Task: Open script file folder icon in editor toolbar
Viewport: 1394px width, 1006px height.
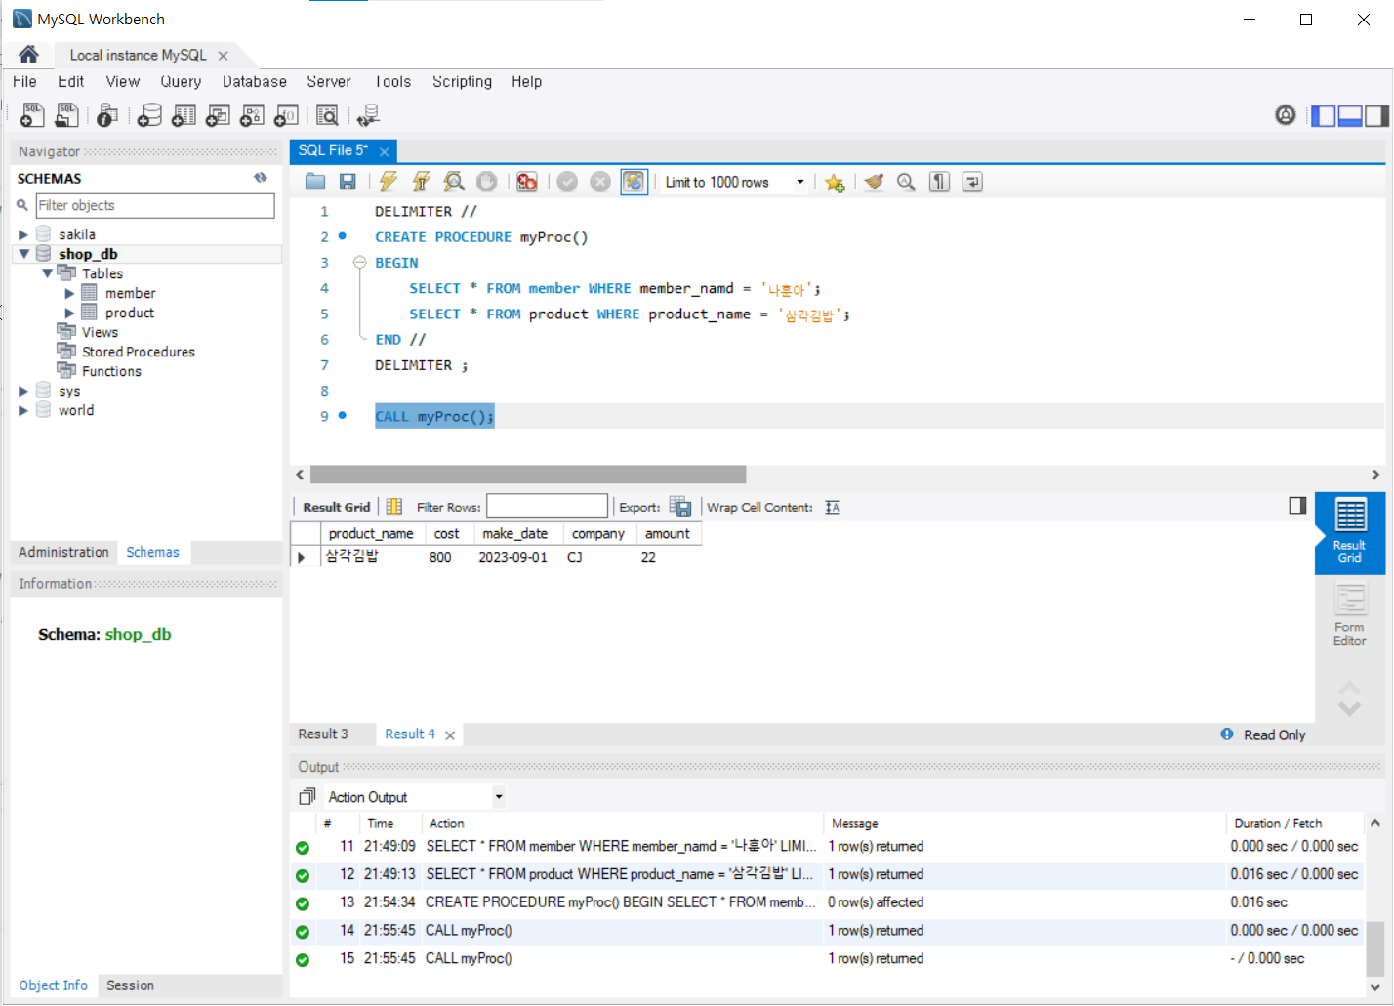Action: click(315, 182)
